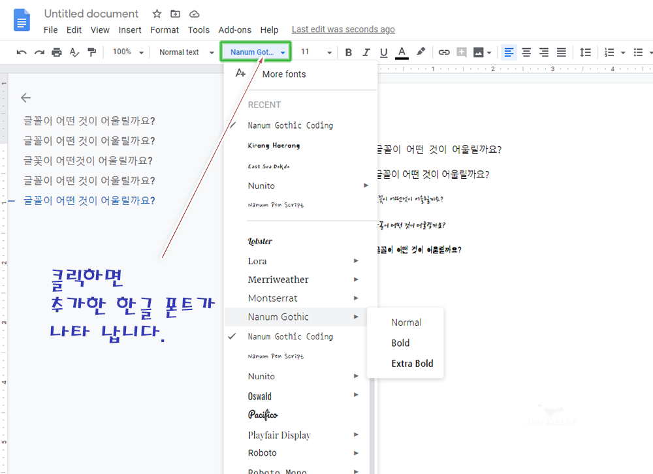Click the document title Untitled document
Image resolution: width=653 pixels, height=474 pixels.
(x=91, y=14)
